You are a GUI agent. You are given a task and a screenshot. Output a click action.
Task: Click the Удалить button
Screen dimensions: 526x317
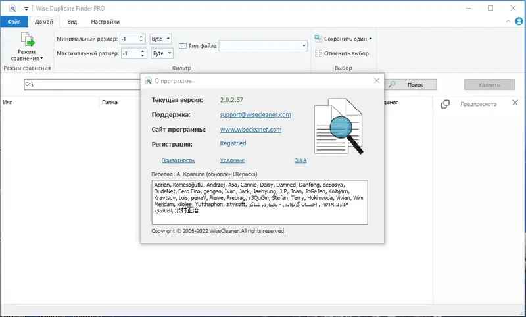[x=489, y=85]
